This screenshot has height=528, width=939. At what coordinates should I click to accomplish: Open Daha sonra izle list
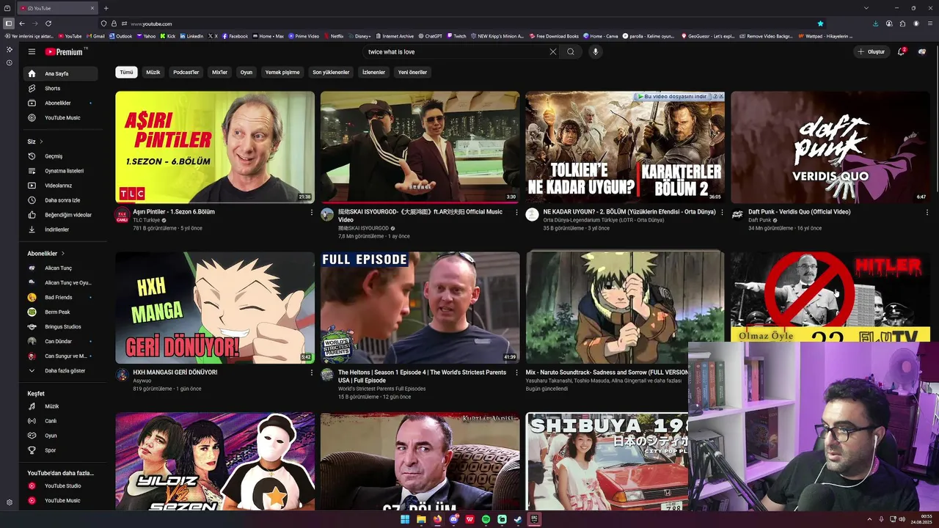click(59, 200)
